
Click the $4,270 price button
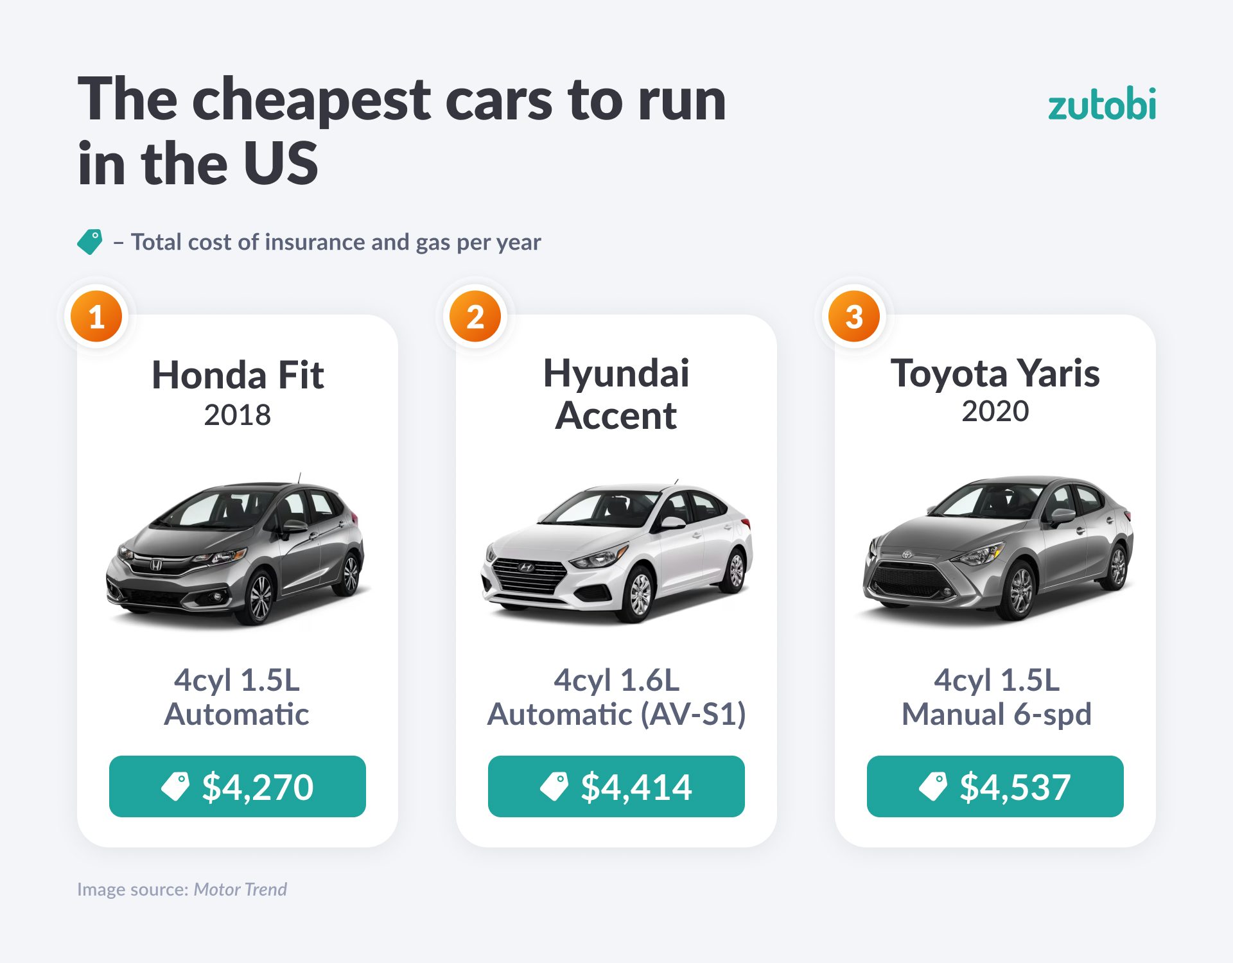pyautogui.click(x=238, y=786)
